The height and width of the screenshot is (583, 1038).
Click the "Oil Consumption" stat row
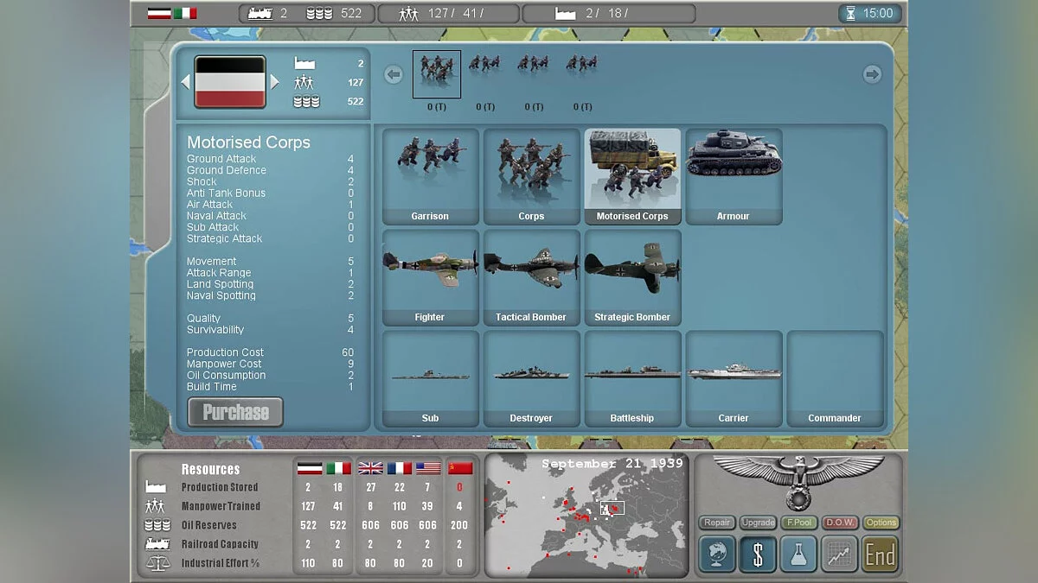(x=270, y=375)
